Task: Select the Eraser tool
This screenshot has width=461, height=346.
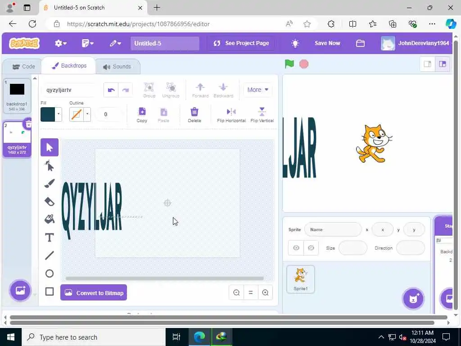Action: pos(50,201)
